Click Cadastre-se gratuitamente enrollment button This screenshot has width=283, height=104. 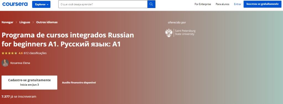(x=29, y=83)
